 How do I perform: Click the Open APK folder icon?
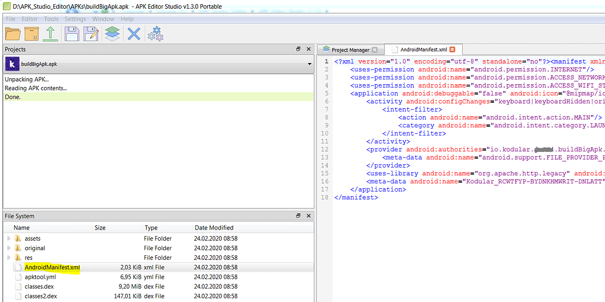tap(13, 34)
